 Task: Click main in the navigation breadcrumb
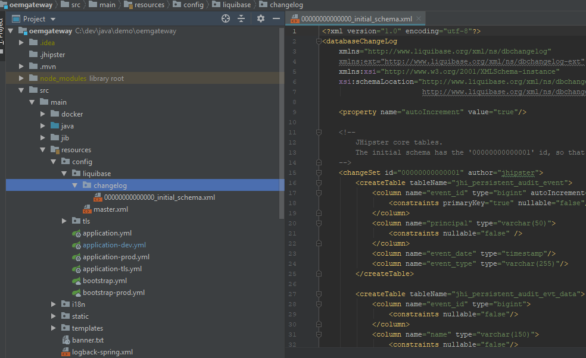tap(107, 5)
